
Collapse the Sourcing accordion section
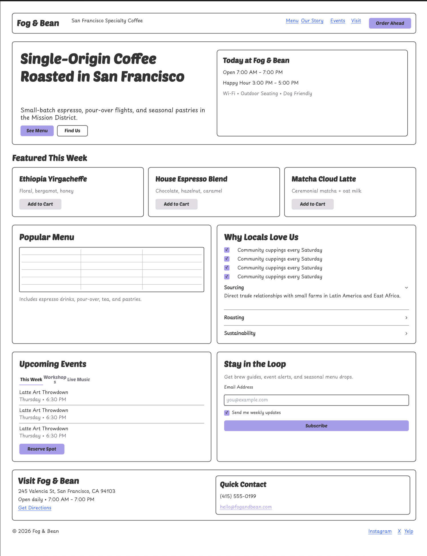pos(316,287)
